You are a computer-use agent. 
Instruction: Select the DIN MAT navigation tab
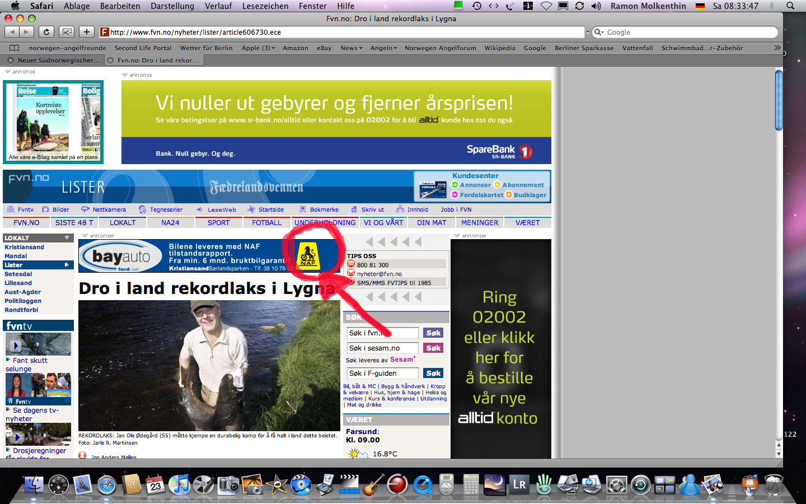pyautogui.click(x=432, y=223)
